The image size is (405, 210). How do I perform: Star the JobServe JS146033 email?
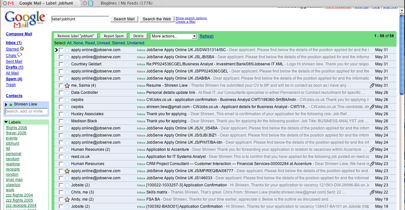(x=67, y=178)
